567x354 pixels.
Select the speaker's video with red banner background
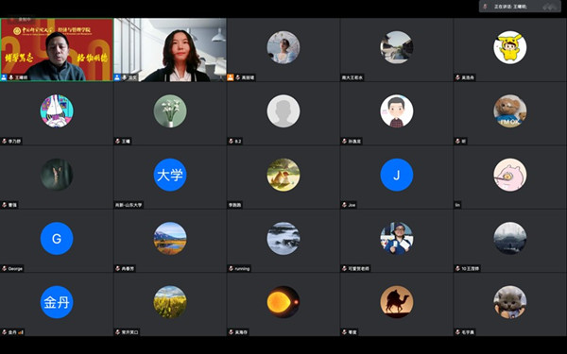[x=57, y=49]
